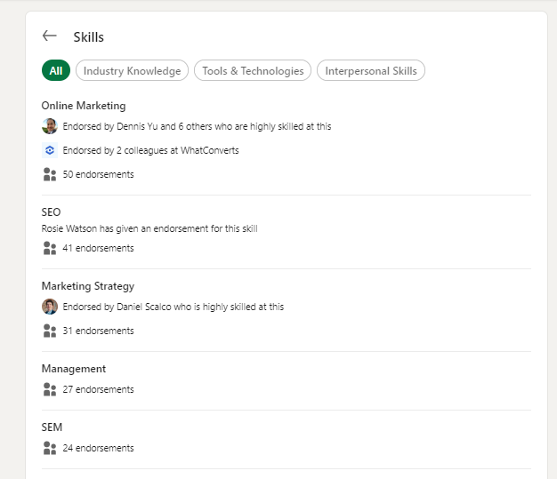Open the Marketing Strategy skill
This screenshot has width=557, height=479.
tap(88, 286)
